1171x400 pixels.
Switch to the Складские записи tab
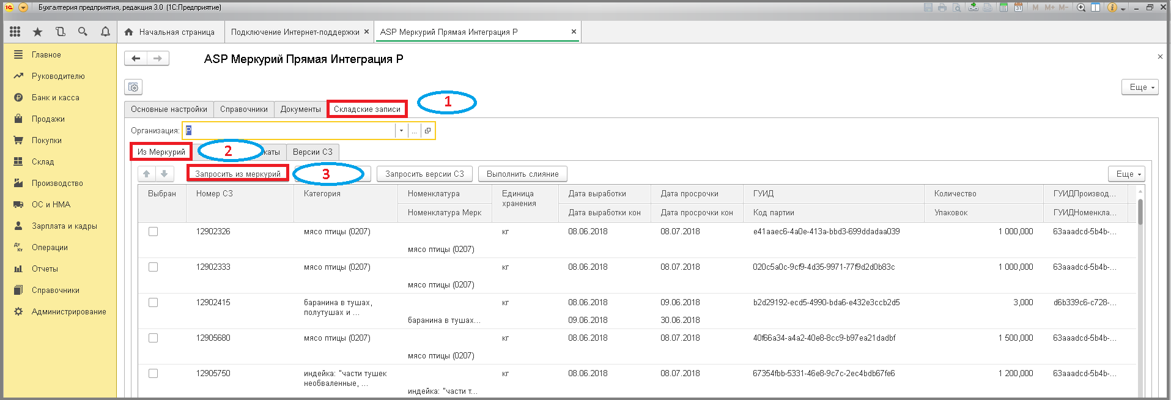(x=367, y=109)
